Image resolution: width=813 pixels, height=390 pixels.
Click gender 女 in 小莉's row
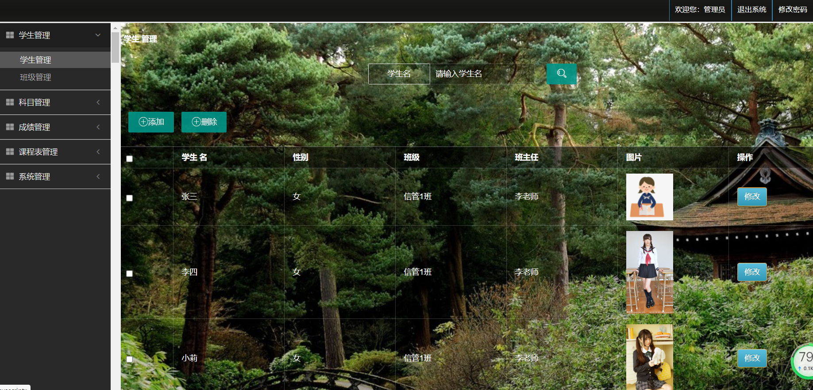coord(297,358)
